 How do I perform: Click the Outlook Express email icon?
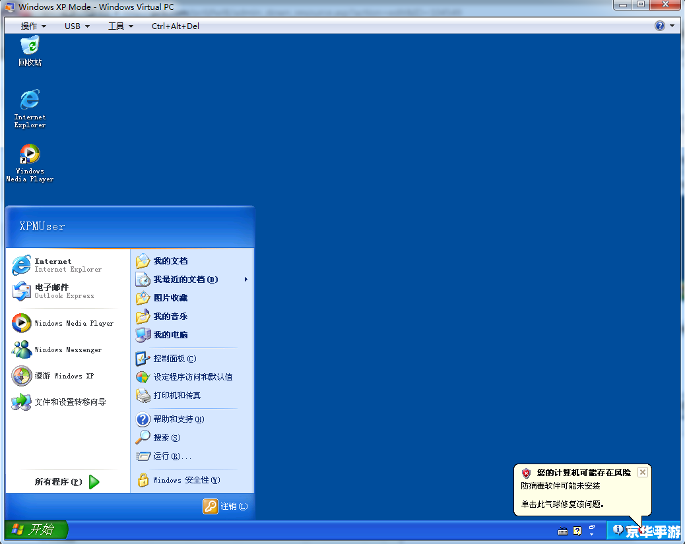coord(21,291)
